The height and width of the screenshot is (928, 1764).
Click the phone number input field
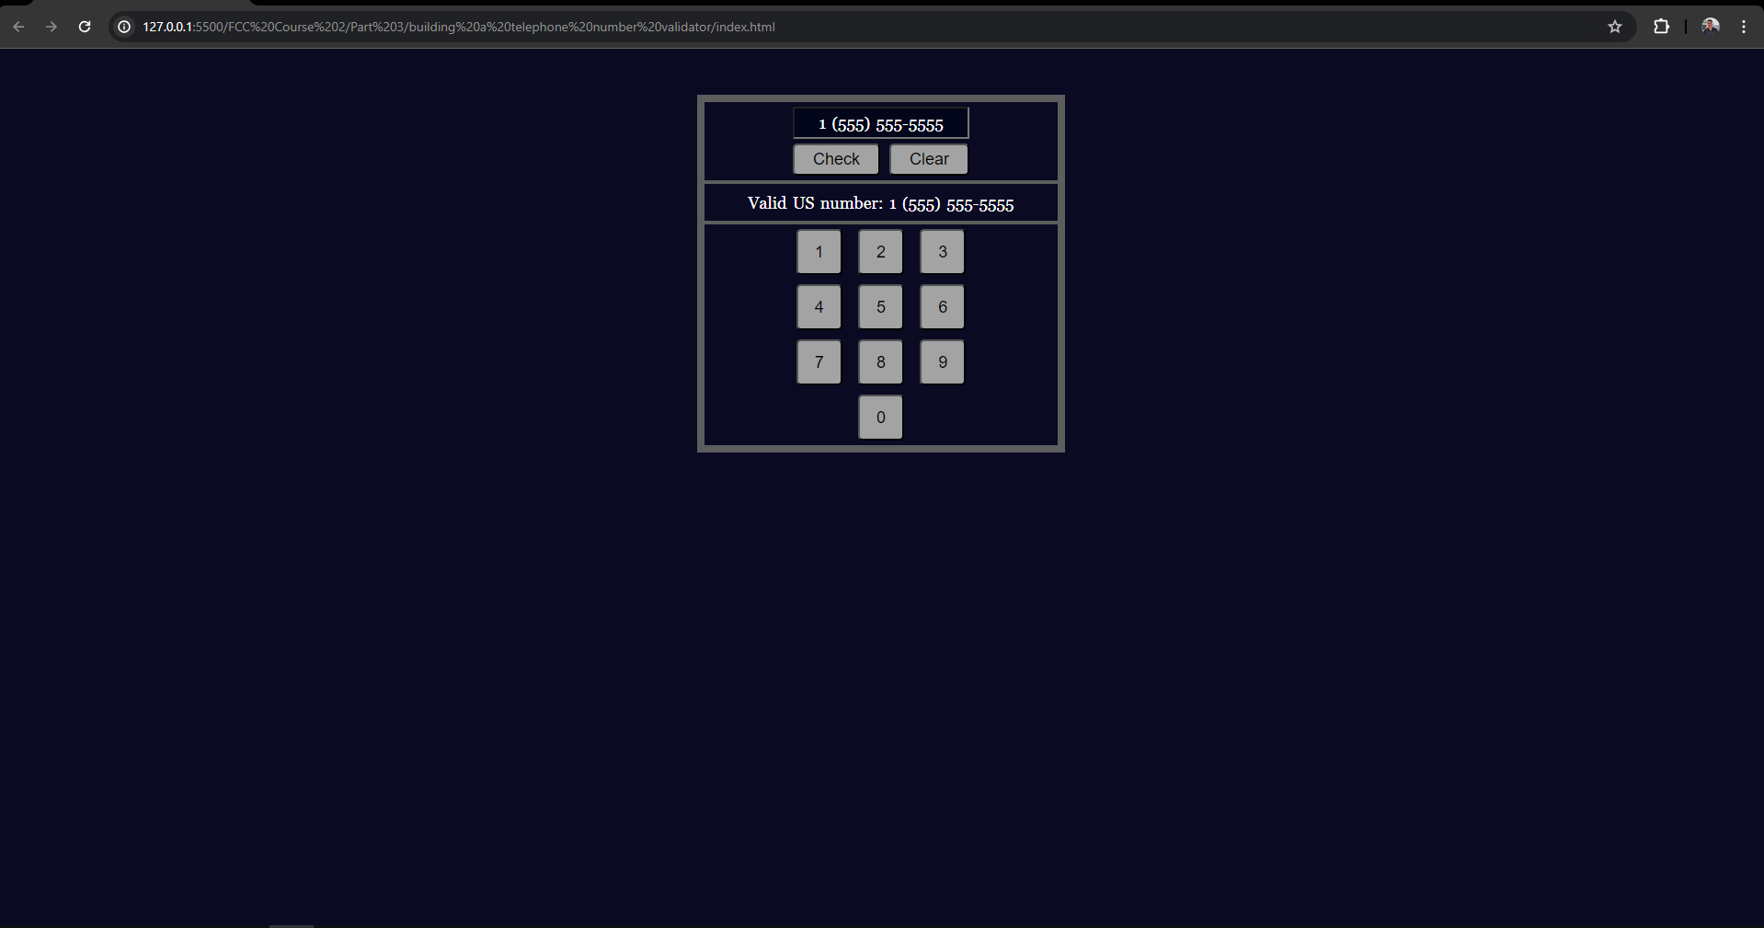coord(881,123)
